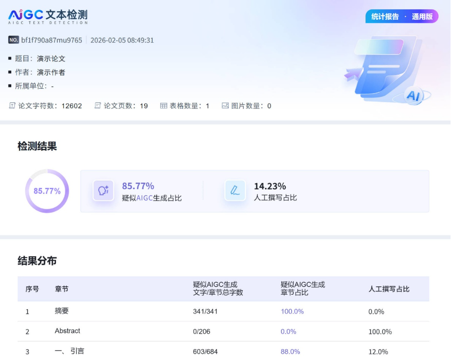Image resolution: width=451 pixels, height=359 pixels.
Task: Click the image count icon
Action: click(225, 106)
